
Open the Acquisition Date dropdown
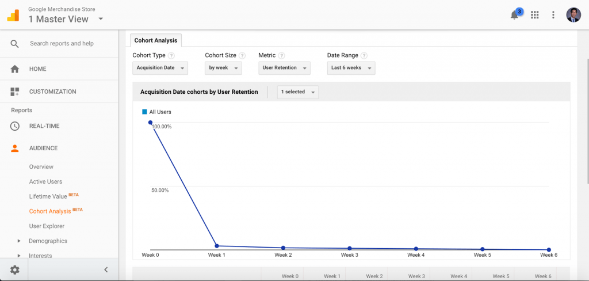(x=160, y=68)
